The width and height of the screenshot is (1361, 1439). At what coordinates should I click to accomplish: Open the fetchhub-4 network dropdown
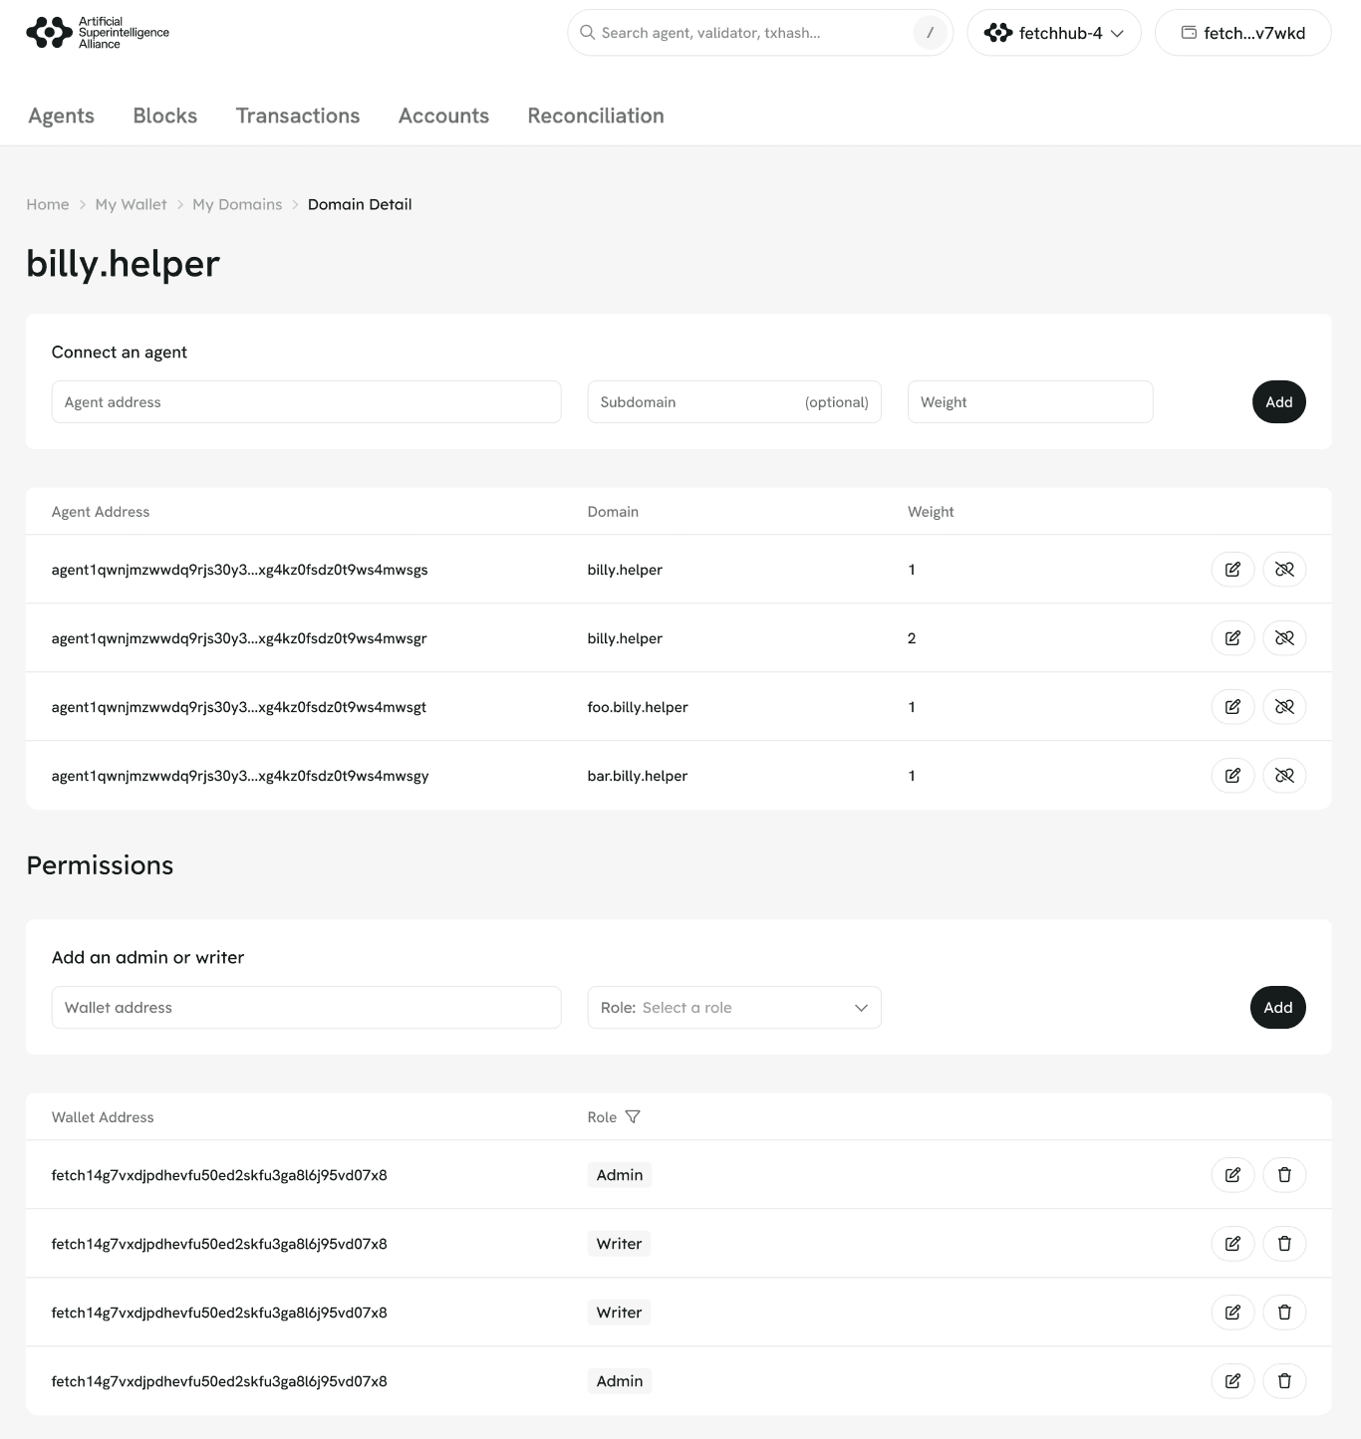1053,33
